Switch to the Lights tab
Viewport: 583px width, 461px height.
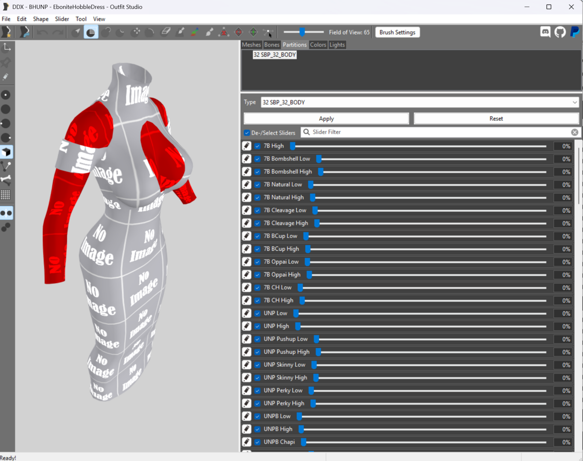click(x=337, y=45)
